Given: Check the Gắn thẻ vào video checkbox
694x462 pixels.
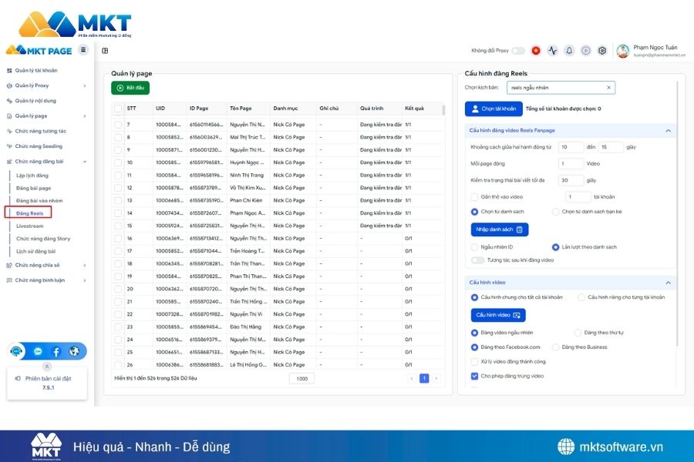Looking at the screenshot, I should tap(475, 196).
